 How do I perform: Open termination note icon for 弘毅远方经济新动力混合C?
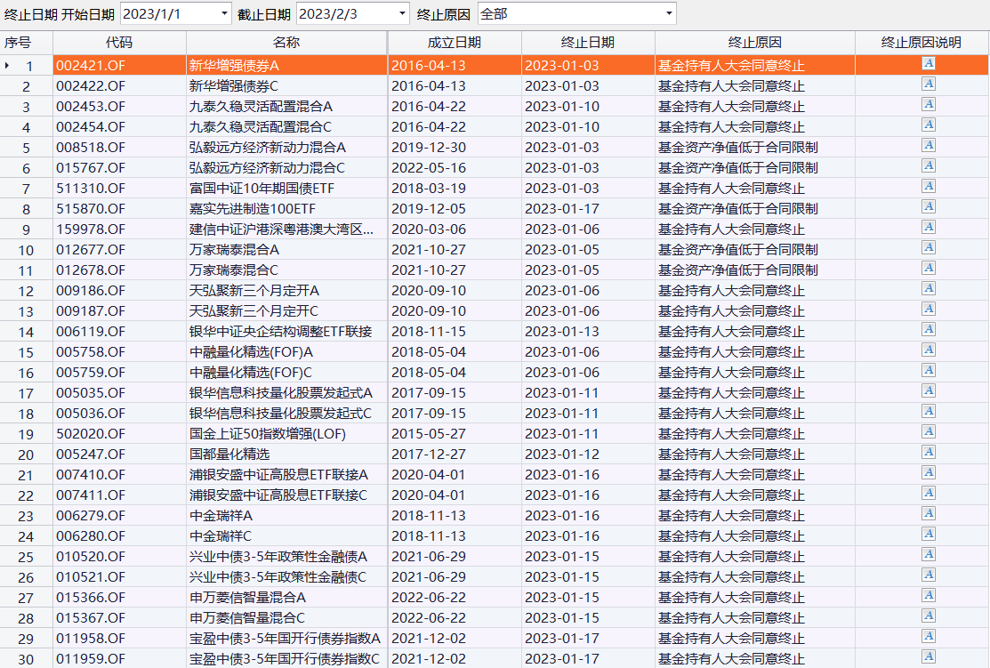pyautogui.click(x=928, y=166)
